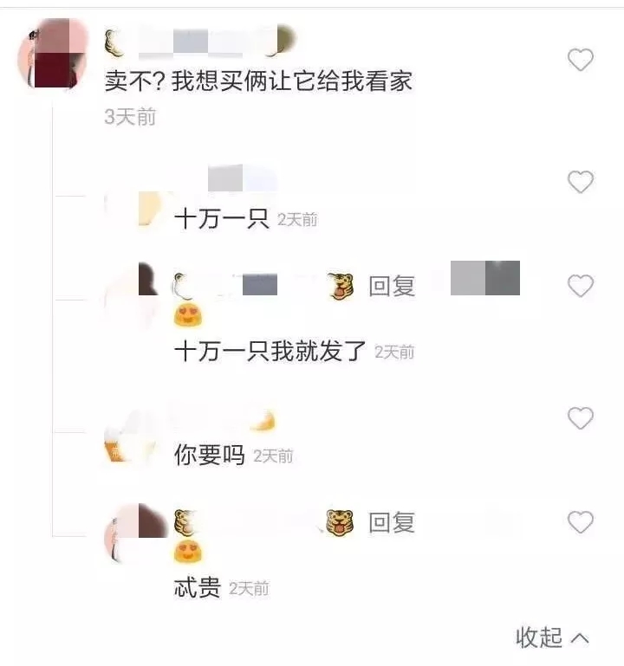The height and width of the screenshot is (666, 624).
Task: Click the tiger emoji before 回复 in '忒贵' reply
Action: pos(340,522)
